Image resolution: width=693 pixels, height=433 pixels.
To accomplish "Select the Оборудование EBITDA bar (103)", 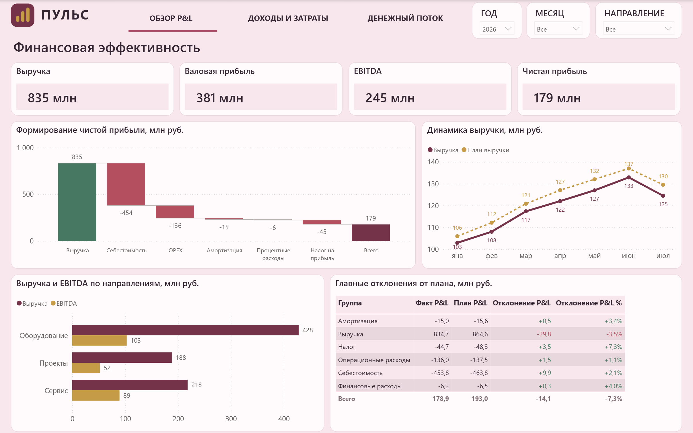I will (x=100, y=340).
